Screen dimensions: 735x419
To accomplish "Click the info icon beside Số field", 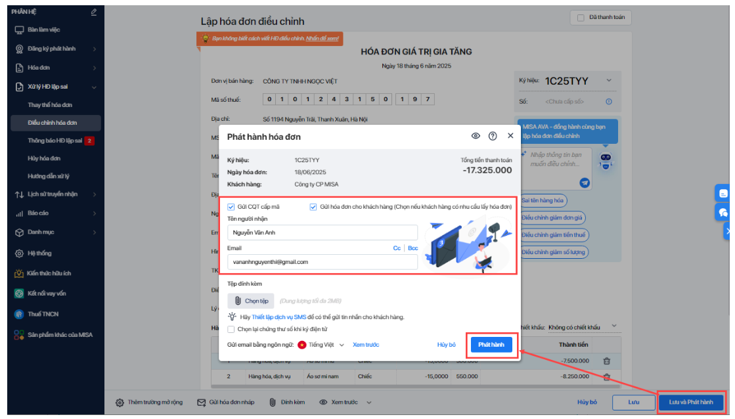I will pos(609,102).
